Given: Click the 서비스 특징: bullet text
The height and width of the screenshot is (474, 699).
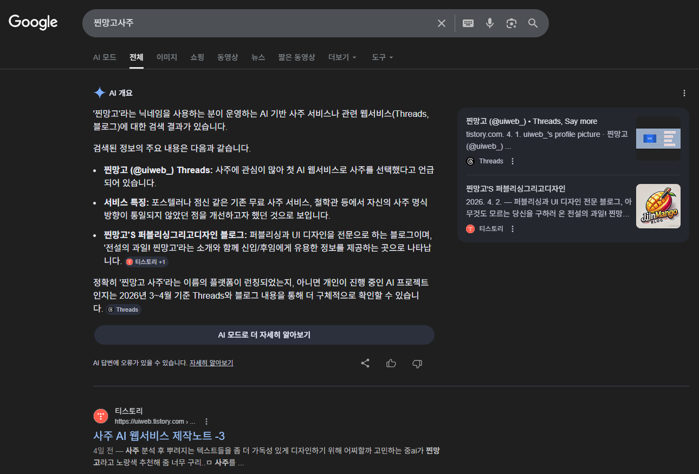Looking at the screenshot, I should click(x=126, y=202).
